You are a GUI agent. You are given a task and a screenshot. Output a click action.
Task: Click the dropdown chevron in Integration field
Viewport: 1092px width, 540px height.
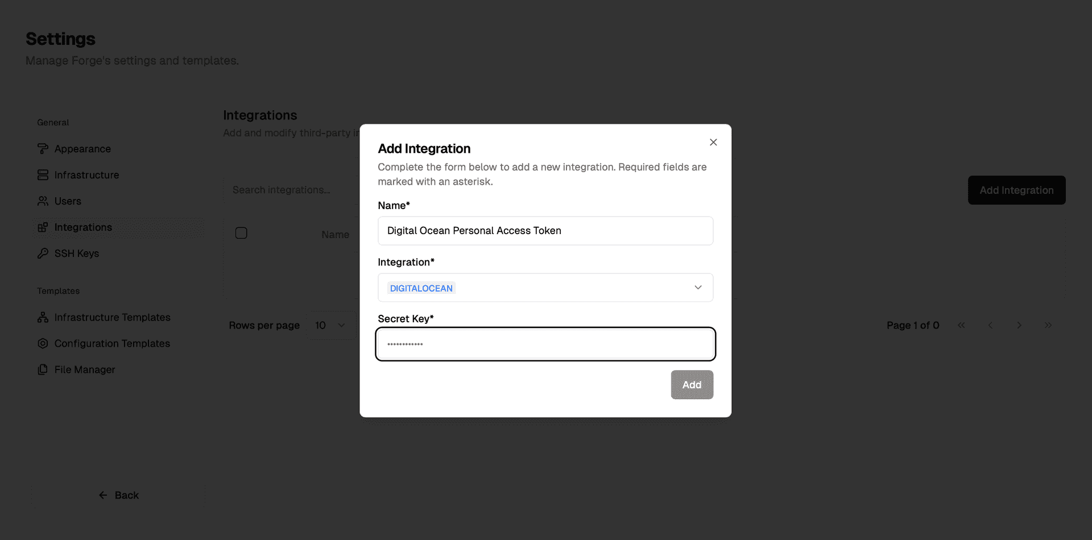[698, 288]
